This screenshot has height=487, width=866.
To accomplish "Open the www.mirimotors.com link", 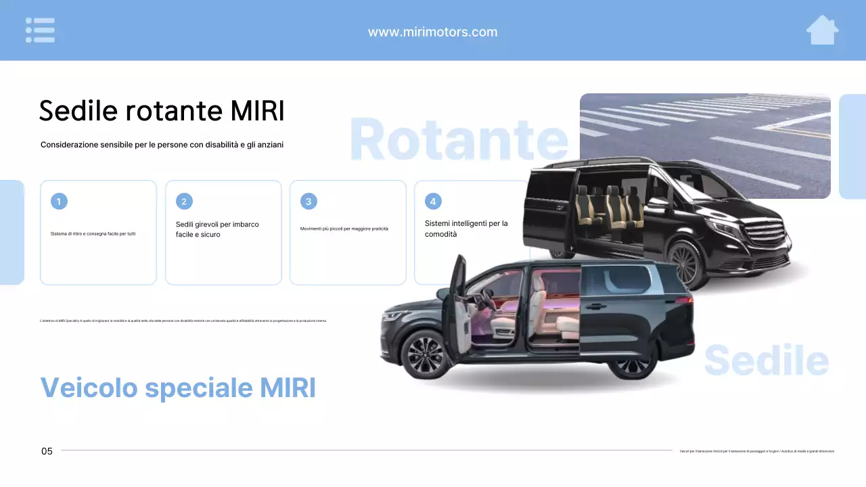I will (432, 31).
